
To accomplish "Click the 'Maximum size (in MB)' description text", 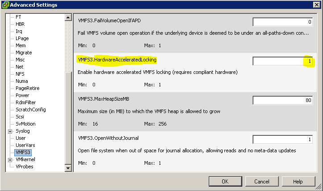I will [x=149, y=111].
